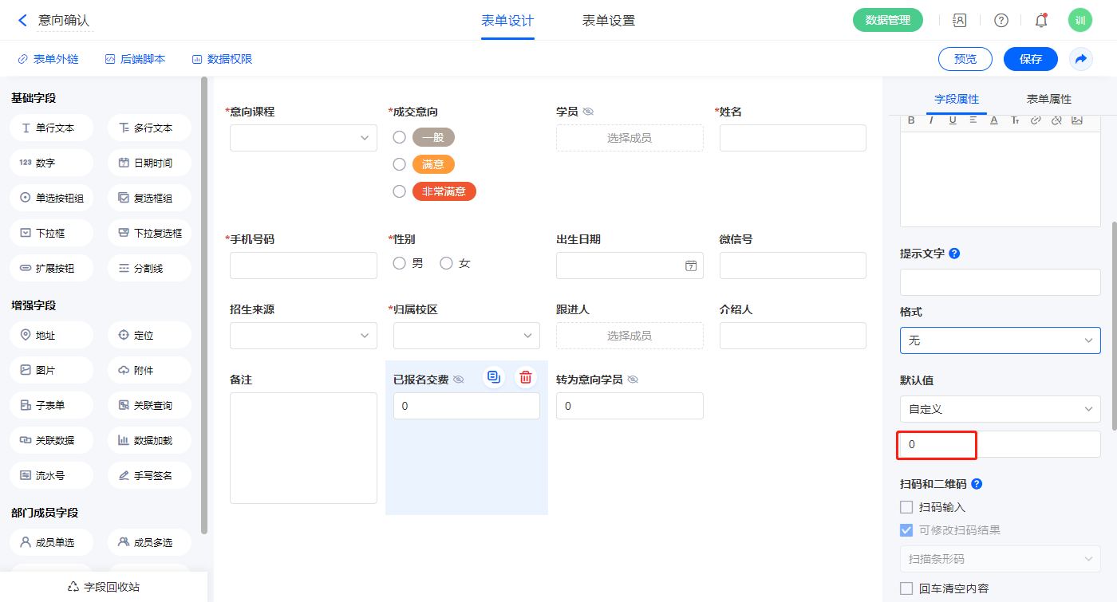Open the contacts address book icon

(960, 21)
